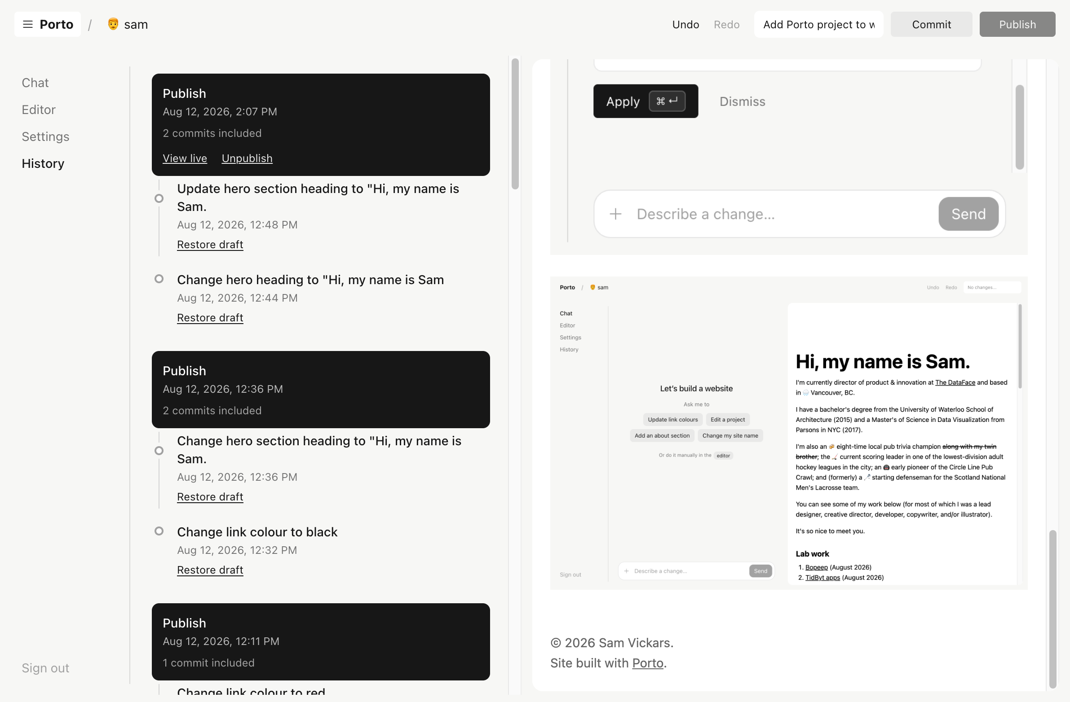Click the embedded site screenshot thumbnail
This screenshot has height=702, width=1070.
click(788, 433)
